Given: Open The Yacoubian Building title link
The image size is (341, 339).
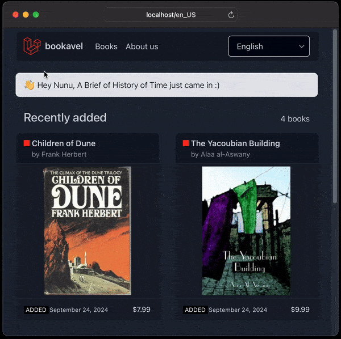Looking at the screenshot, I should click(x=235, y=143).
